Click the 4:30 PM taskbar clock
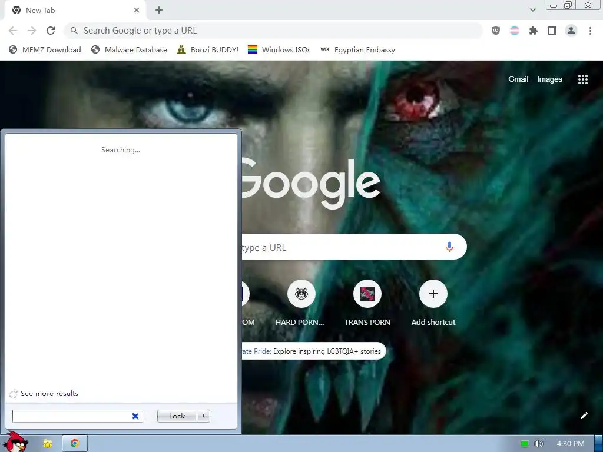 (571, 444)
